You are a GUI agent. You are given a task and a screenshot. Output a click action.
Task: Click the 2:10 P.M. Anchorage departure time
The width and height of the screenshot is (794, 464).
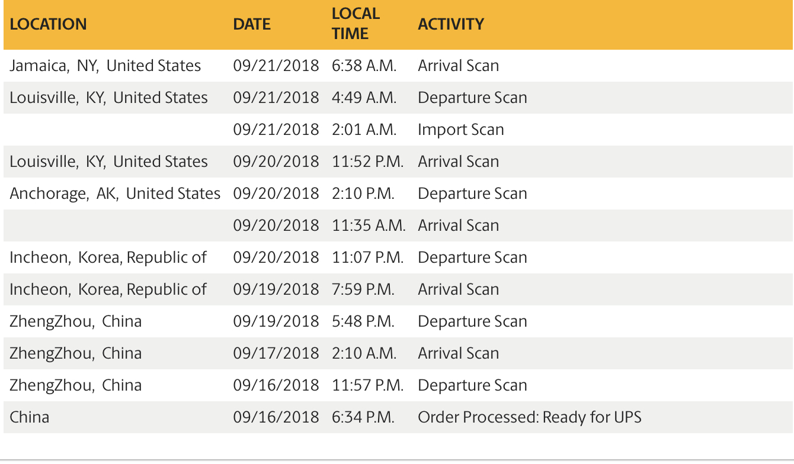click(363, 194)
